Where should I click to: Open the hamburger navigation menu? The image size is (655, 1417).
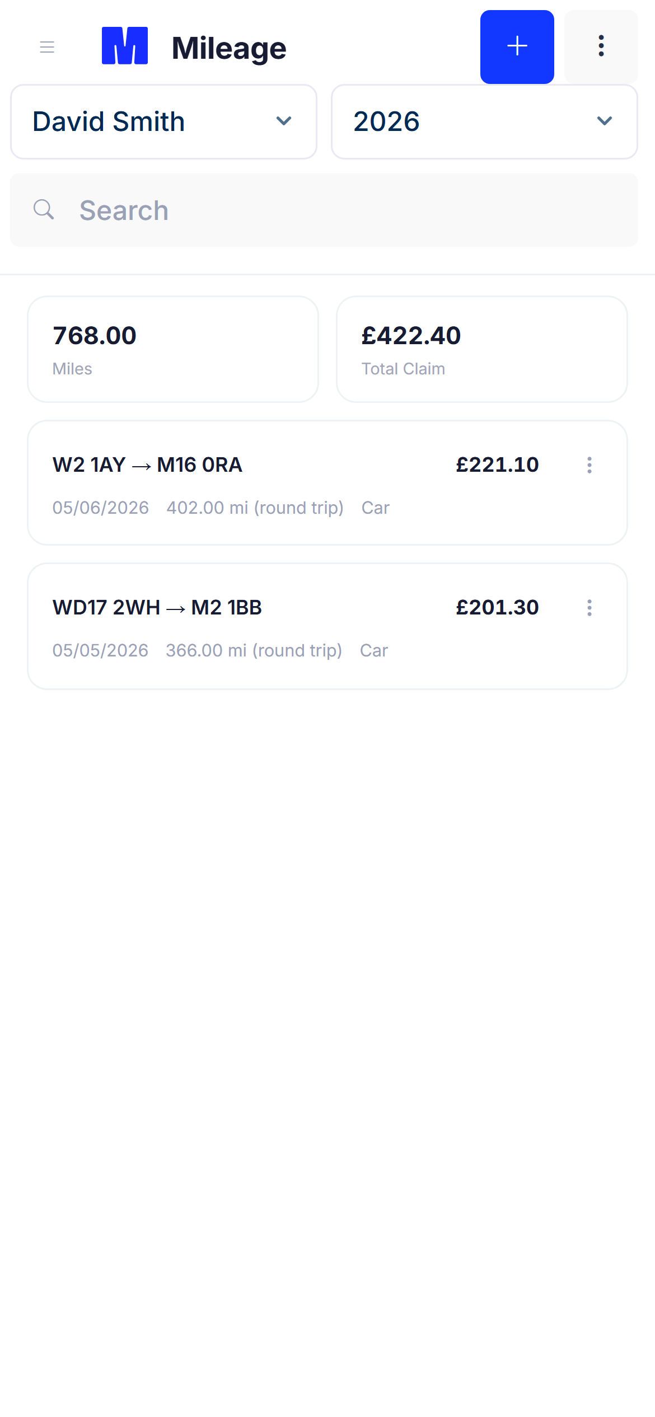point(47,47)
